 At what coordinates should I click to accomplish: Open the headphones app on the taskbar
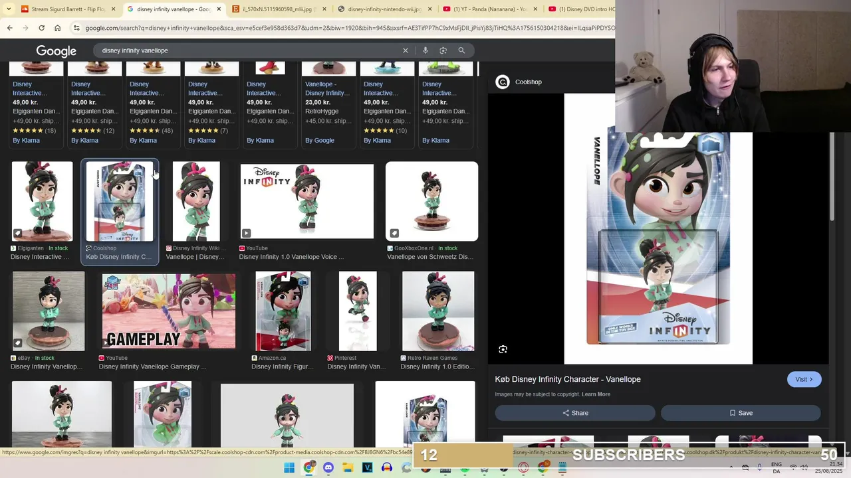pos(387,468)
